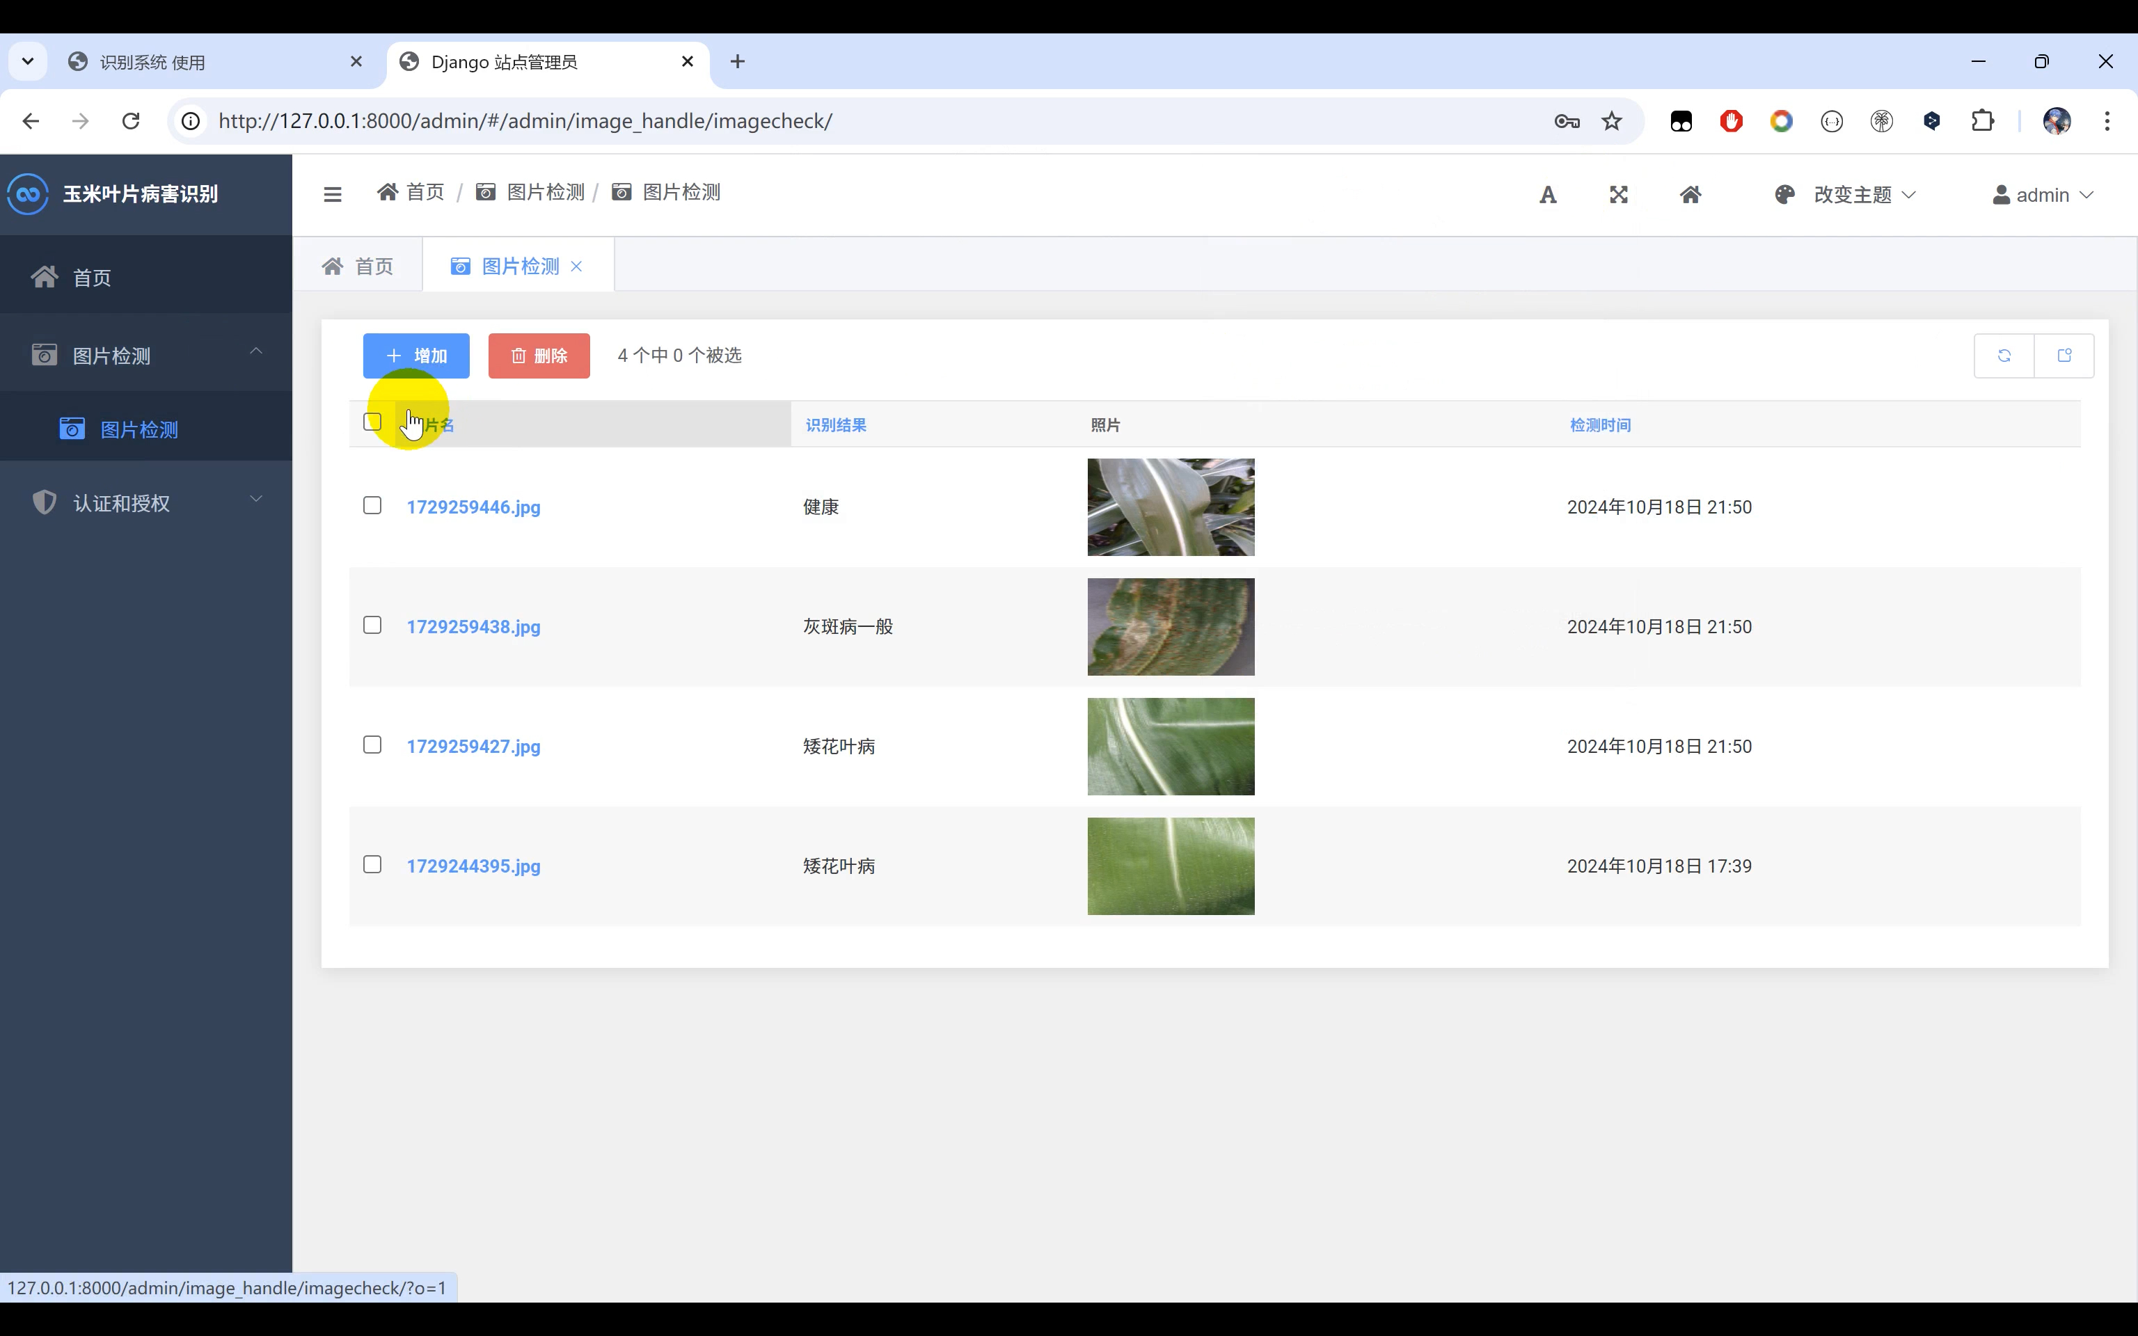Viewport: 2138px width, 1336px height.
Task: Click the healthy leaf thumbnail for 1729259446.jpg
Action: (1171, 507)
